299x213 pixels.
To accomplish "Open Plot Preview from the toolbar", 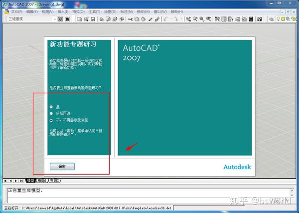I will click(x=108, y=19).
